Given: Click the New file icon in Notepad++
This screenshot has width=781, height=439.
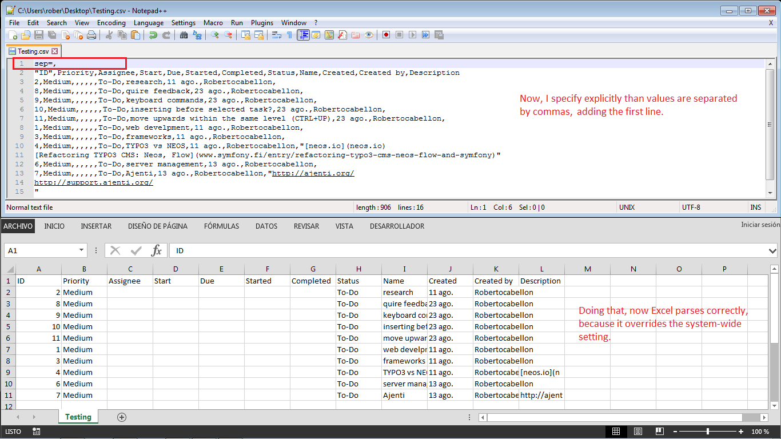Looking at the screenshot, I should (x=13, y=35).
